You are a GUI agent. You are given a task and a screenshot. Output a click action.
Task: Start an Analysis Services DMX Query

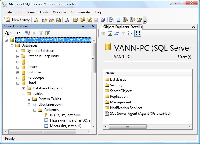coord(51,20)
